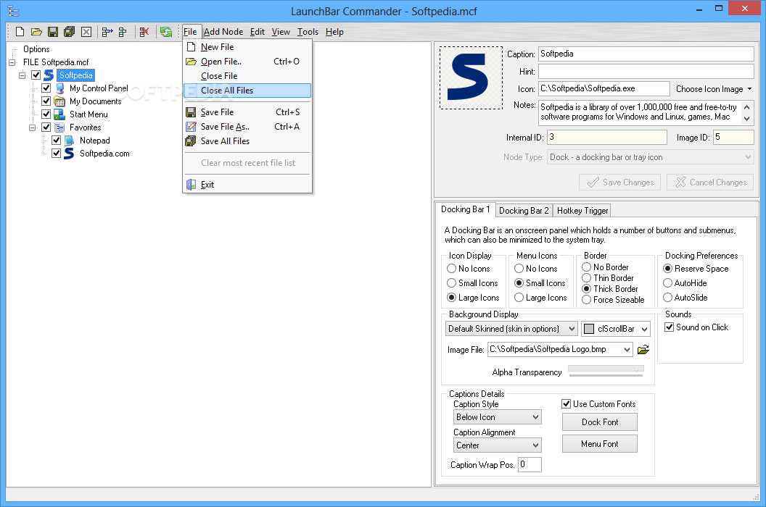
Task: Click the application icon in the title bar
Action: tap(13, 10)
